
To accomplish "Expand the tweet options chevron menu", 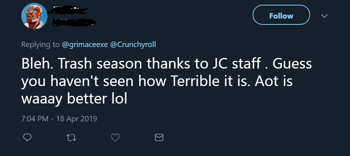I will tap(324, 16).
